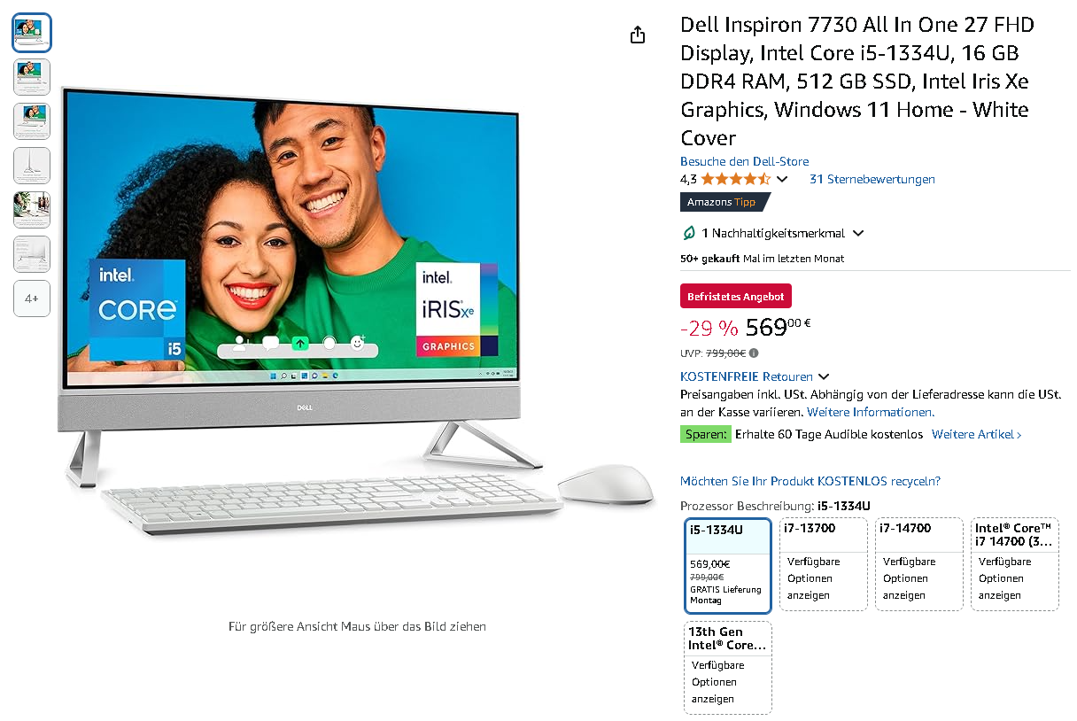Click the share icon above the product image
Screen dimensions: 1077x721
pyautogui.click(x=638, y=35)
